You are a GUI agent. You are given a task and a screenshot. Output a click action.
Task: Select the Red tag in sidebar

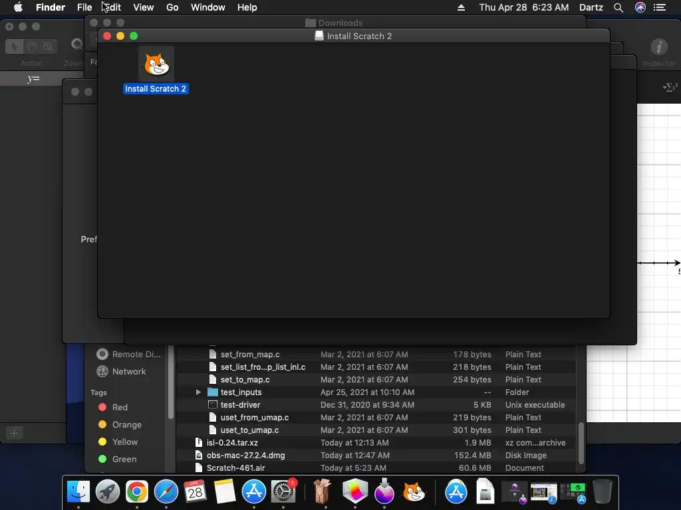[x=113, y=407]
